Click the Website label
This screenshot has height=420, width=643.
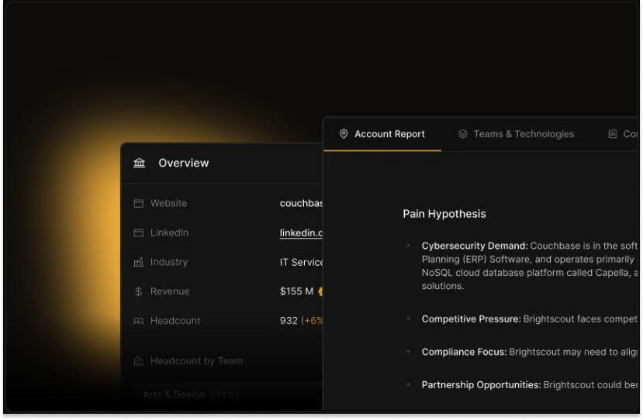pyautogui.click(x=168, y=203)
